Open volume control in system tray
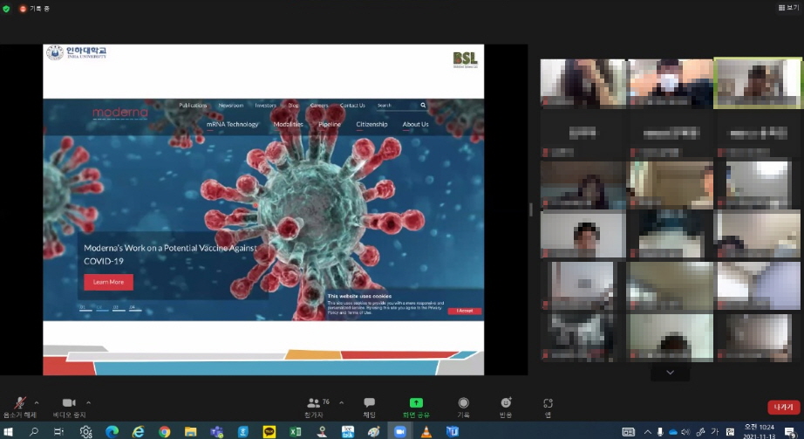This screenshot has height=439, width=804. pyautogui.click(x=685, y=432)
